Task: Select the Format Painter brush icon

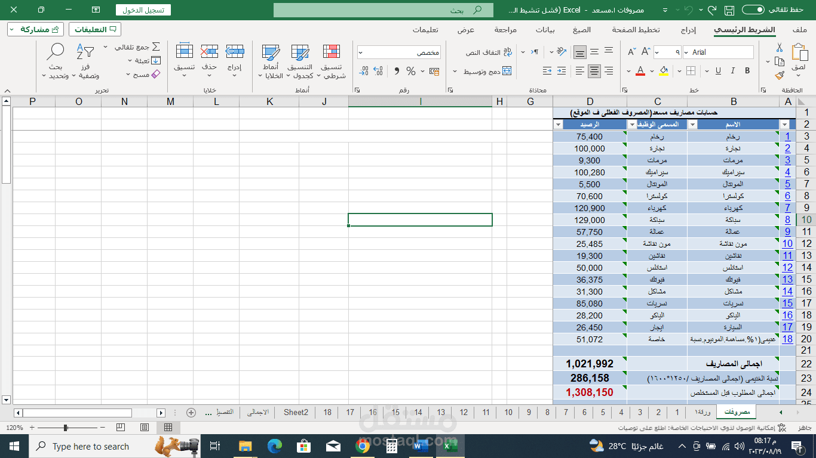Action: coord(780,76)
